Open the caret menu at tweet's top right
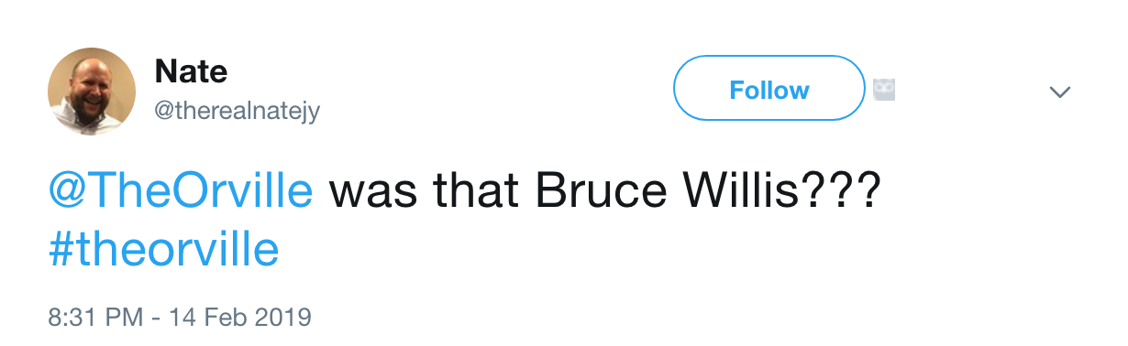The height and width of the screenshot is (346, 1128). (1060, 92)
